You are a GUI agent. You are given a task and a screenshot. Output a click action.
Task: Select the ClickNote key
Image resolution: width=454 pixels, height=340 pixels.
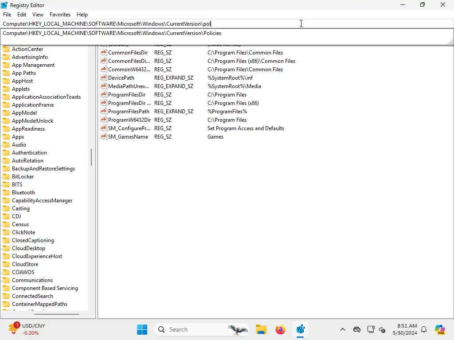[23, 232]
